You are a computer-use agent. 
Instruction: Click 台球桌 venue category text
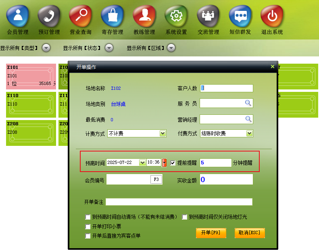[118, 104]
